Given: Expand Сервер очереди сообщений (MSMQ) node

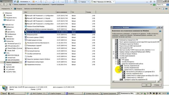Looking at the screenshot, I should coord(114,52).
